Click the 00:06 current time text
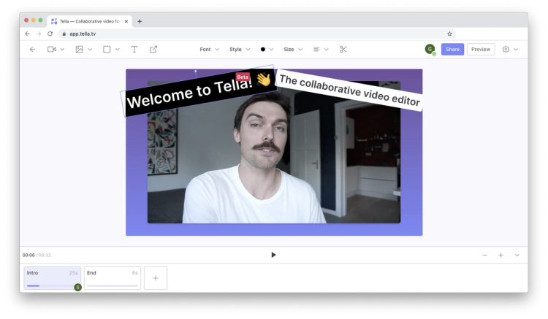 tap(28, 255)
